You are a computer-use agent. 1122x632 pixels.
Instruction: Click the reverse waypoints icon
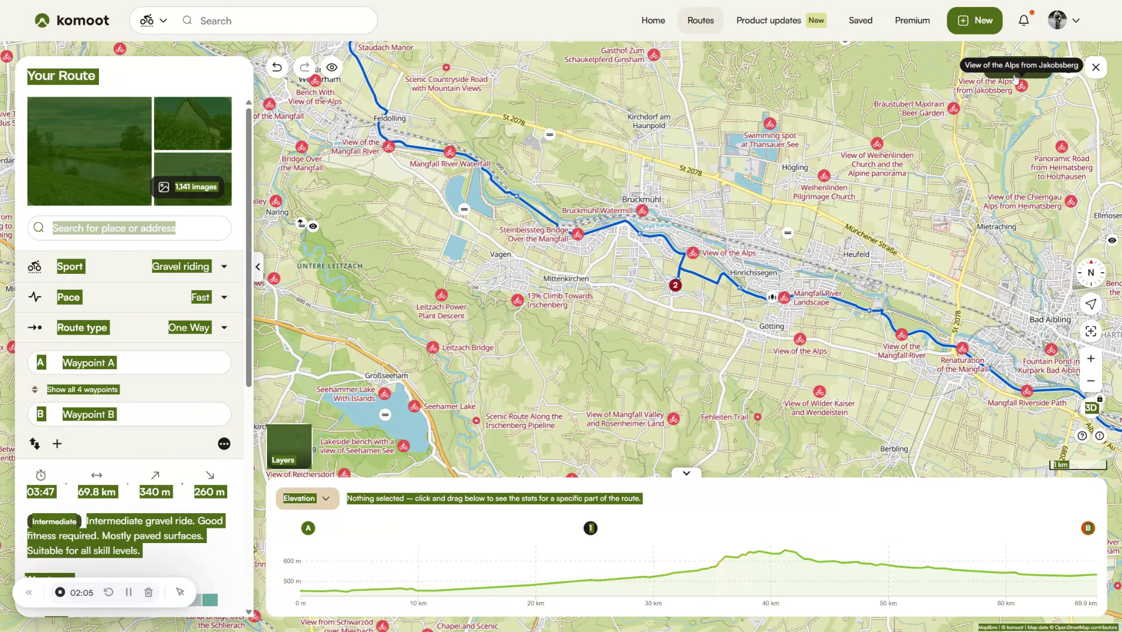34,444
